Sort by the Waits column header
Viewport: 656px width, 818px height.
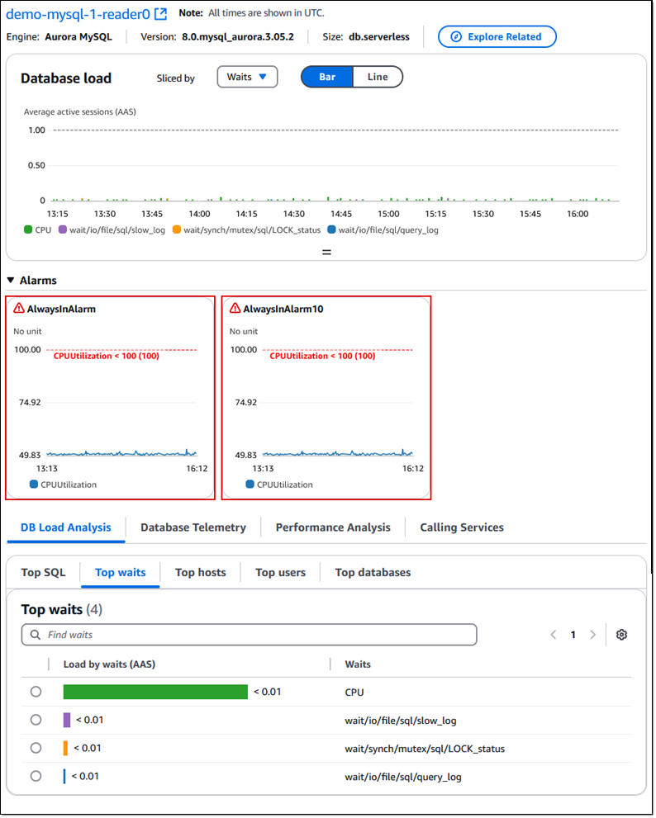click(x=358, y=664)
